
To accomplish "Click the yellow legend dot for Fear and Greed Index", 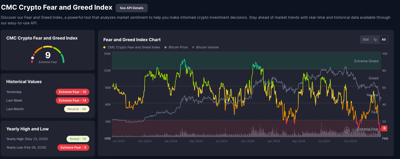I will coord(104,47).
